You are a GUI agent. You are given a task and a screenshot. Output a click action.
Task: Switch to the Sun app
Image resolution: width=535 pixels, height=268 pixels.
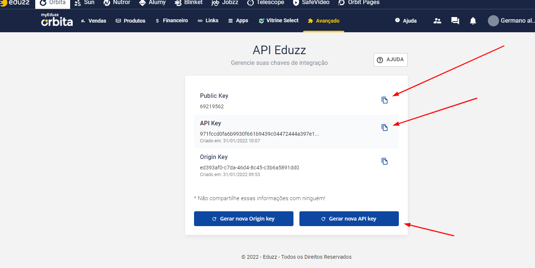click(85, 3)
